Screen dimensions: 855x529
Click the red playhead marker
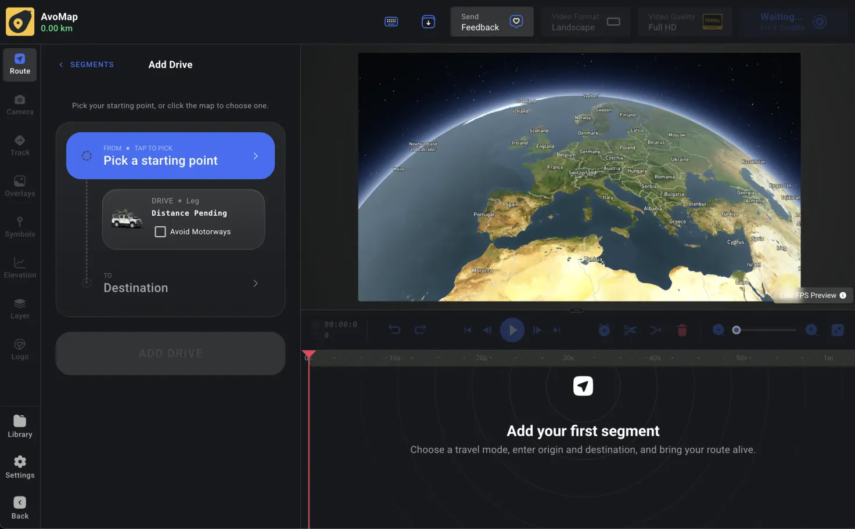point(308,354)
